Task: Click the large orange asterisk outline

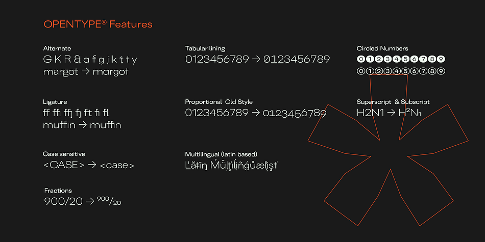Action: [388, 150]
